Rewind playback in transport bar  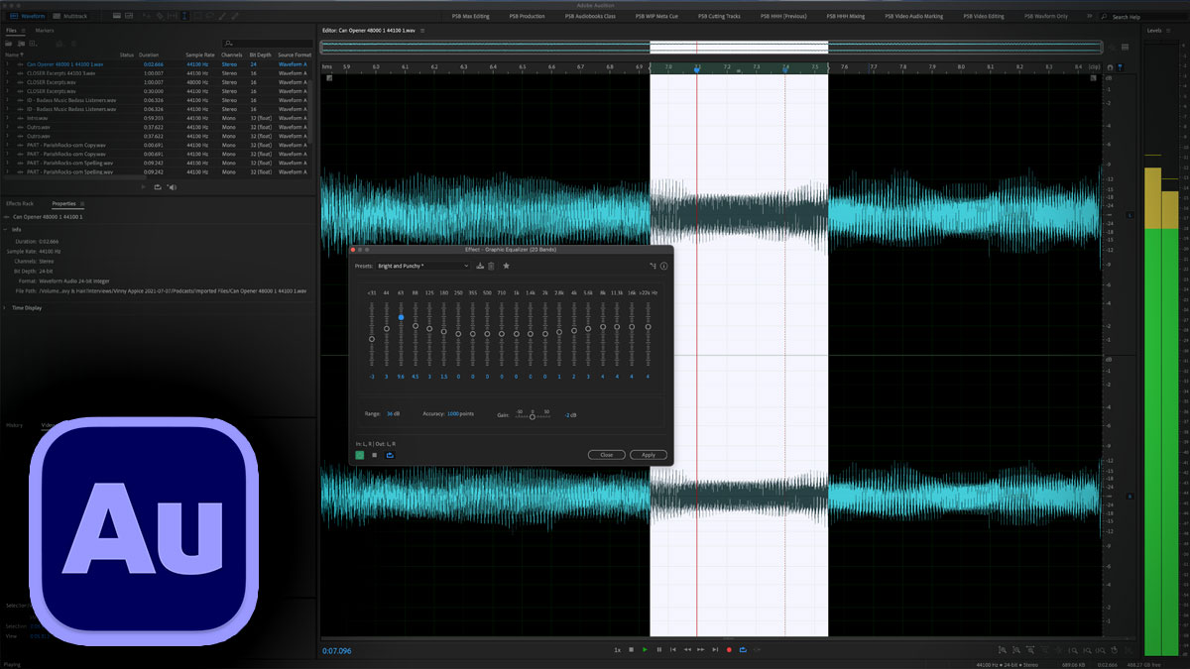click(x=687, y=650)
